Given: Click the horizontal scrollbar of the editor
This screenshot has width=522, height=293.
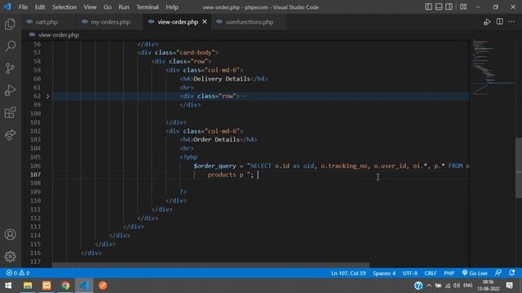Looking at the screenshot, I should point(211,265).
